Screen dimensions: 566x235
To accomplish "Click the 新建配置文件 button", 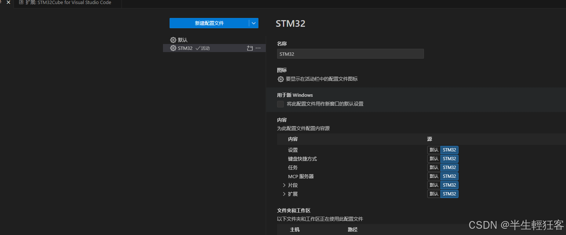I will coord(210,23).
